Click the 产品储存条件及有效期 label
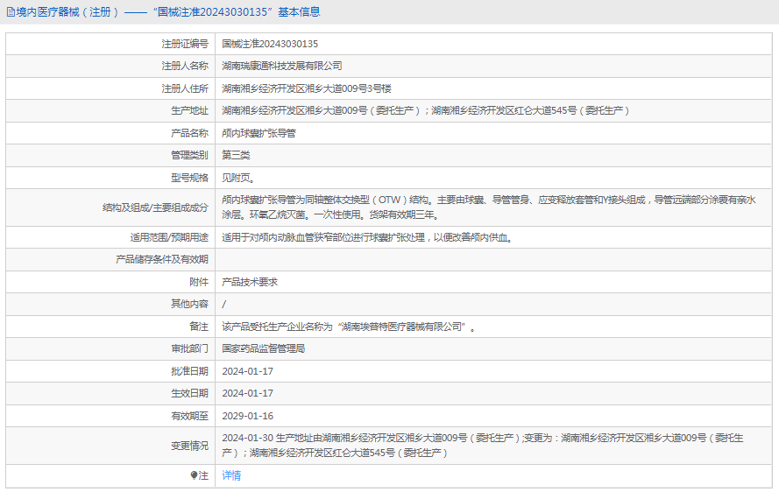 [x=162, y=259]
